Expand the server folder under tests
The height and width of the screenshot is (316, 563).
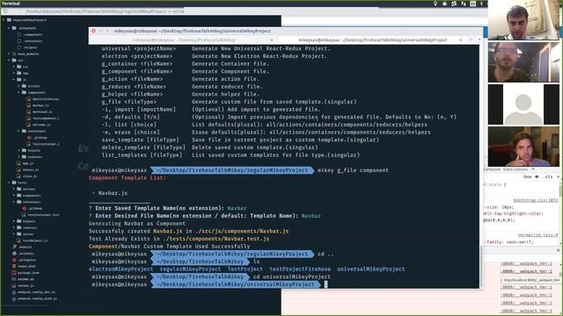(14, 234)
